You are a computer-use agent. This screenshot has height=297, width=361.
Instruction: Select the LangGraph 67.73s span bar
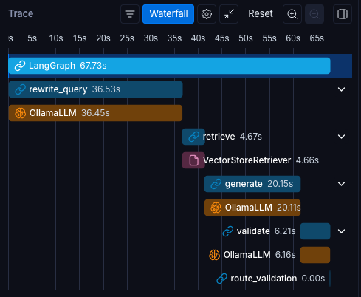(x=169, y=66)
